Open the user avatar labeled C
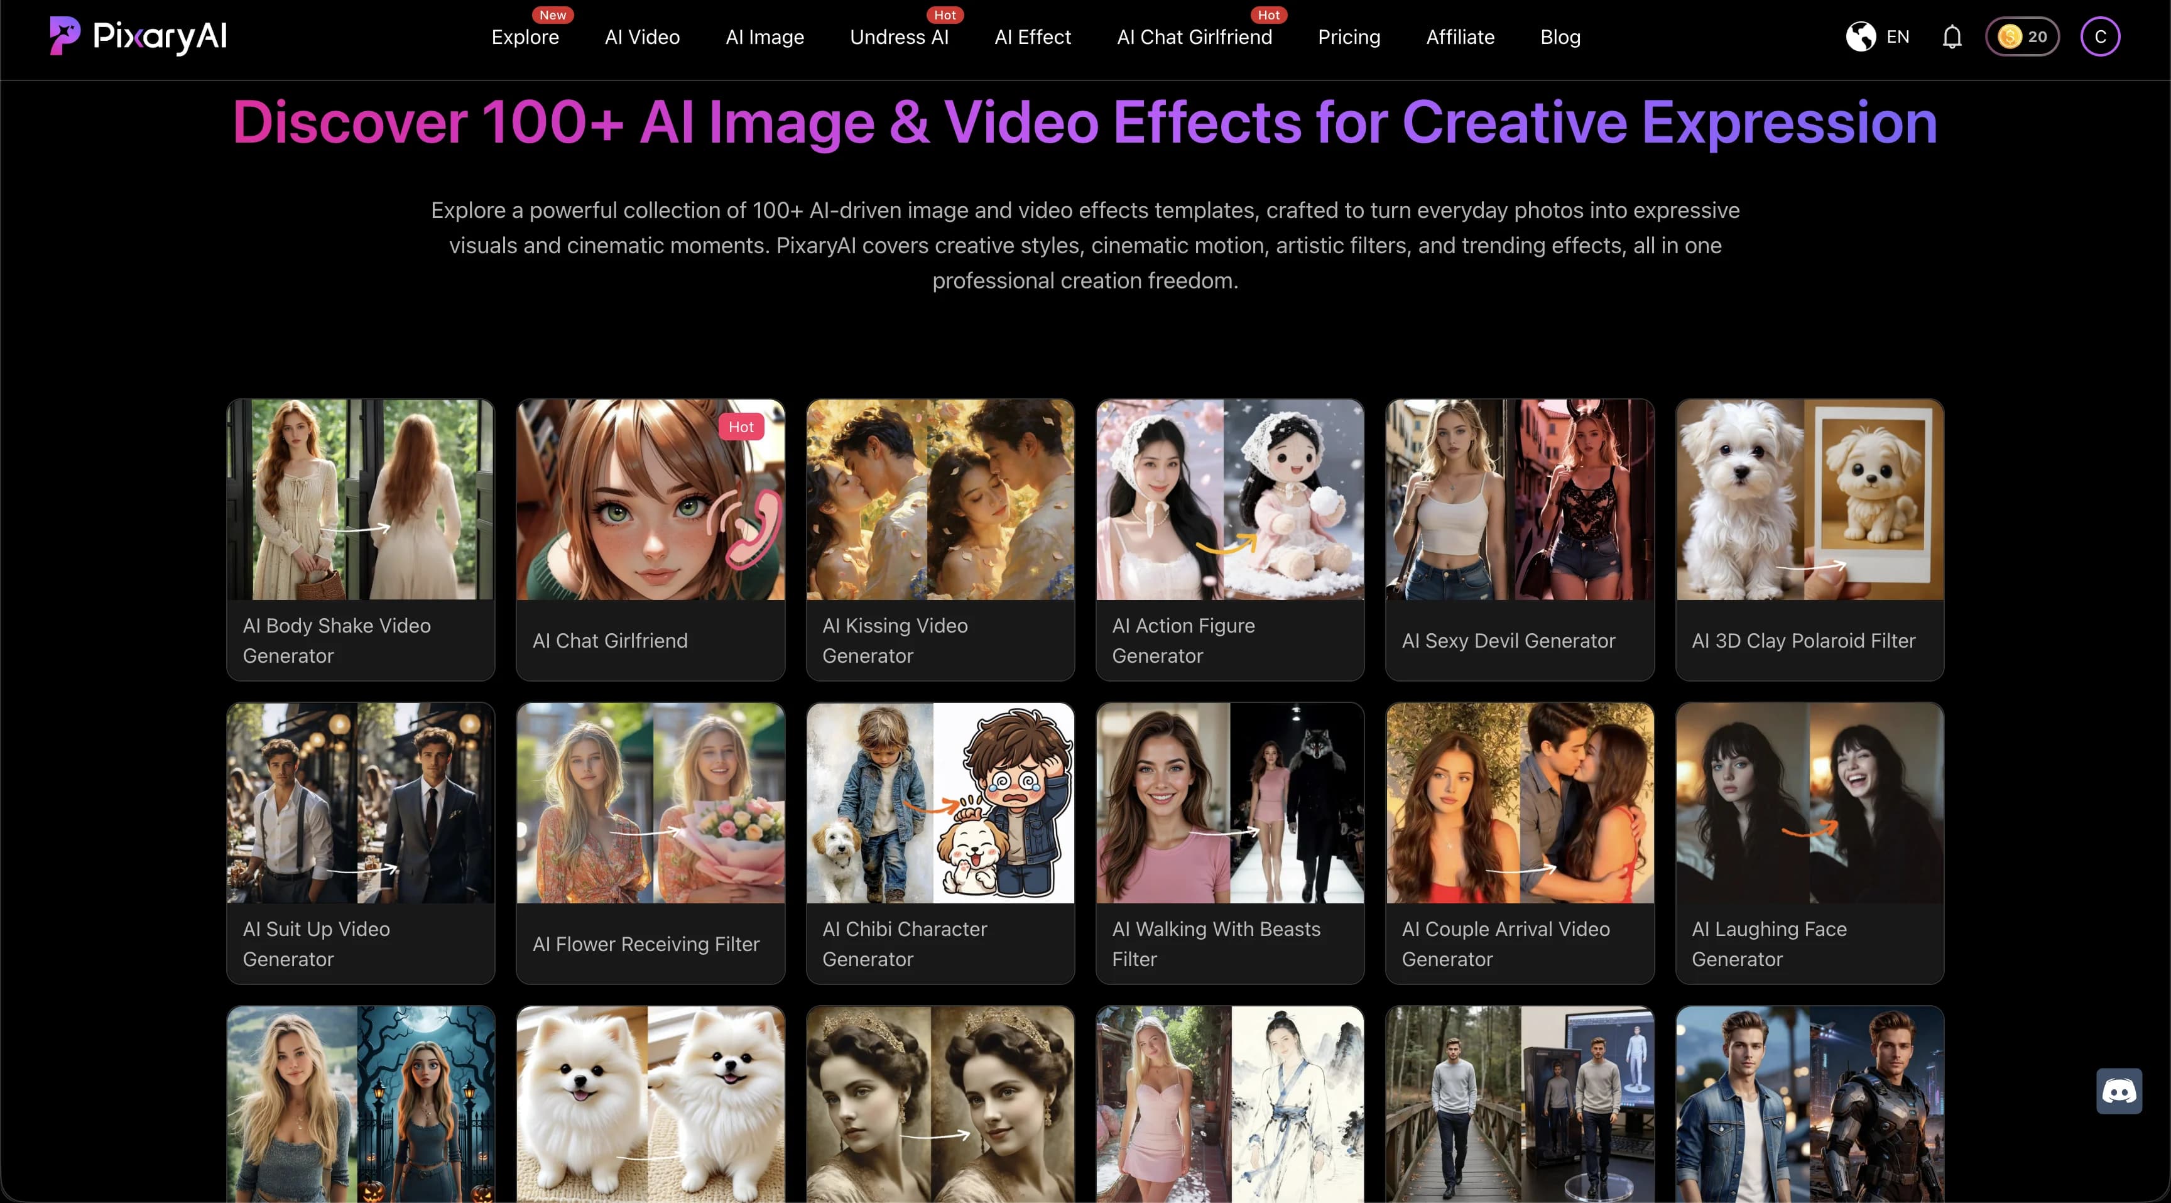Screen dimensions: 2171x1203 pos(2099,36)
